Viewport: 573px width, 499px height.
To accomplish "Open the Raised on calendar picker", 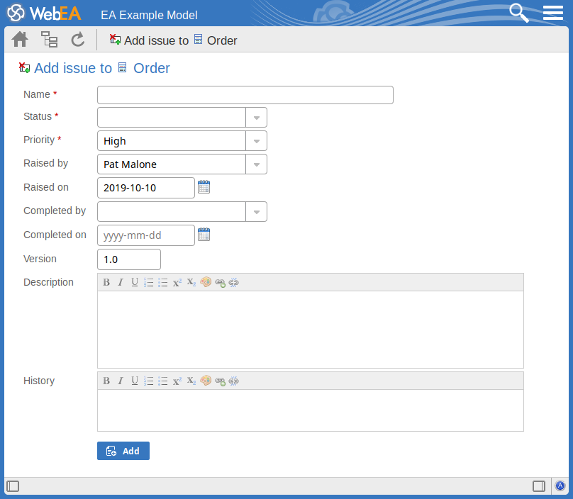I will click(204, 187).
